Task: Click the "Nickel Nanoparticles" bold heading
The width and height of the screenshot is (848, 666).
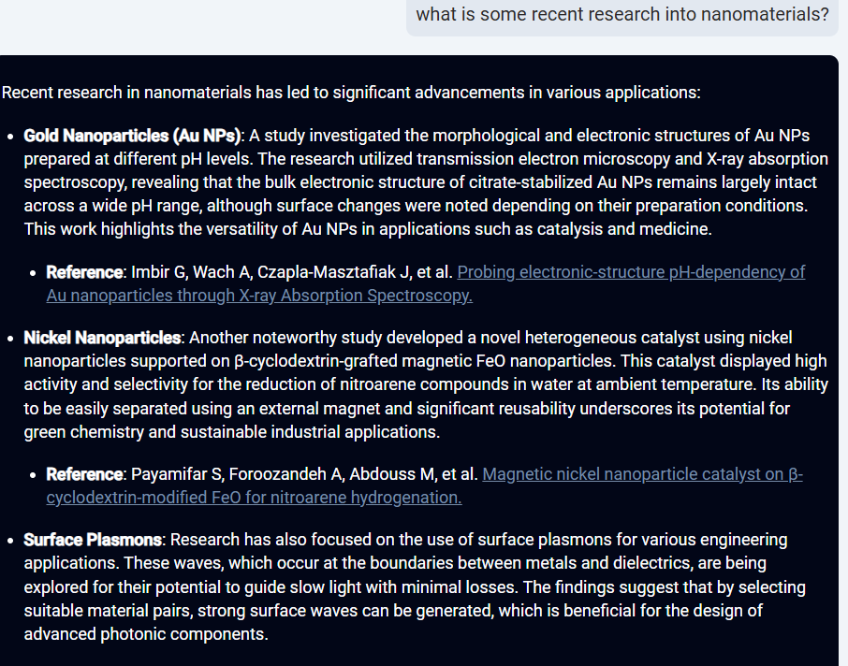Action: click(x=102, y=338)
